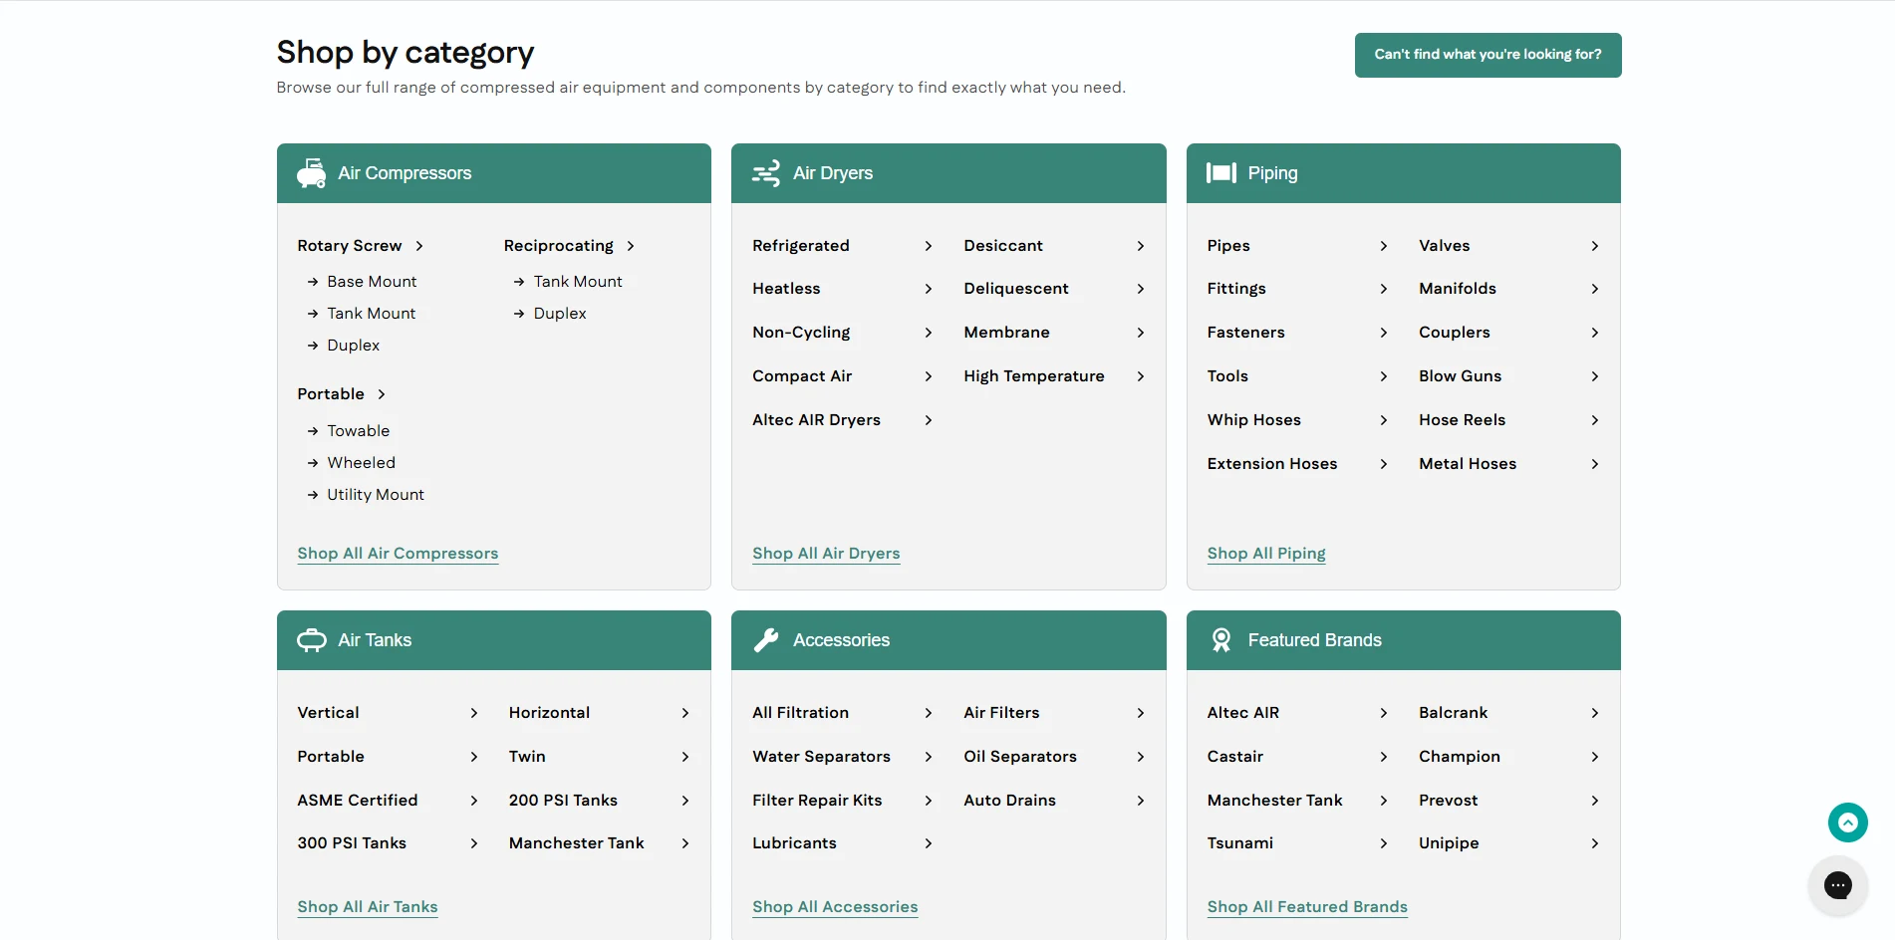
Task: Select the Piping category header
Action: tap(1403, 173)
